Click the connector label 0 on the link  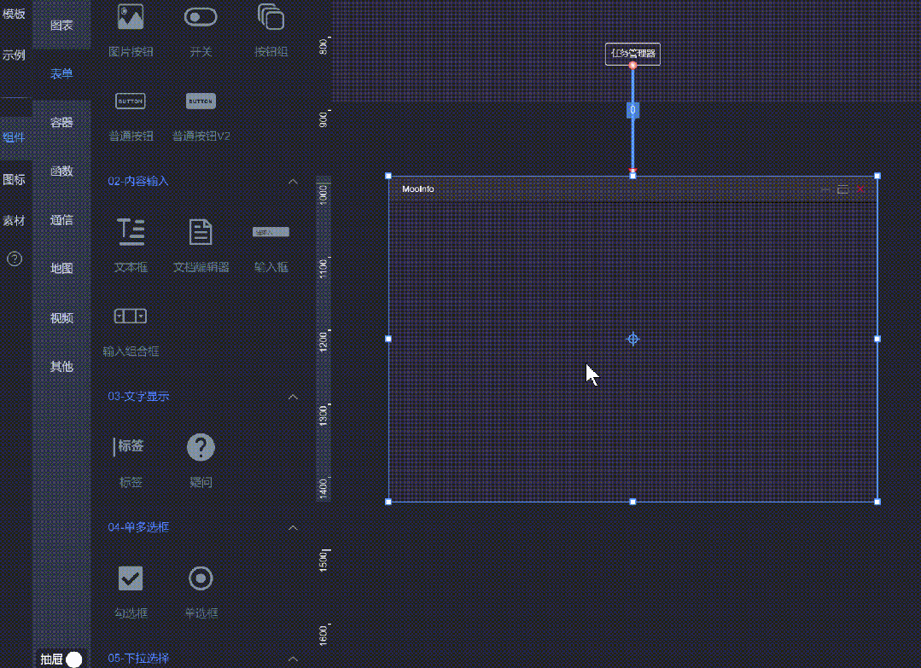(632, 110)
